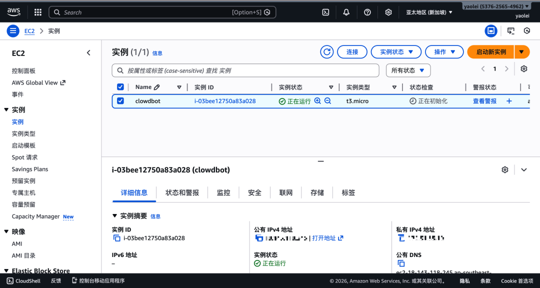This screenshot has height=288, width=540.
Task: Open the 所有状态 filter dropdown
Action: click(408, 70)
